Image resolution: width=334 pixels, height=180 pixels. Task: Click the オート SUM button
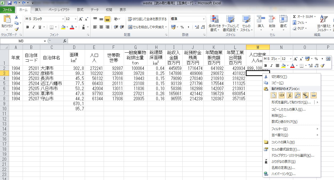(x=304, y=17)
